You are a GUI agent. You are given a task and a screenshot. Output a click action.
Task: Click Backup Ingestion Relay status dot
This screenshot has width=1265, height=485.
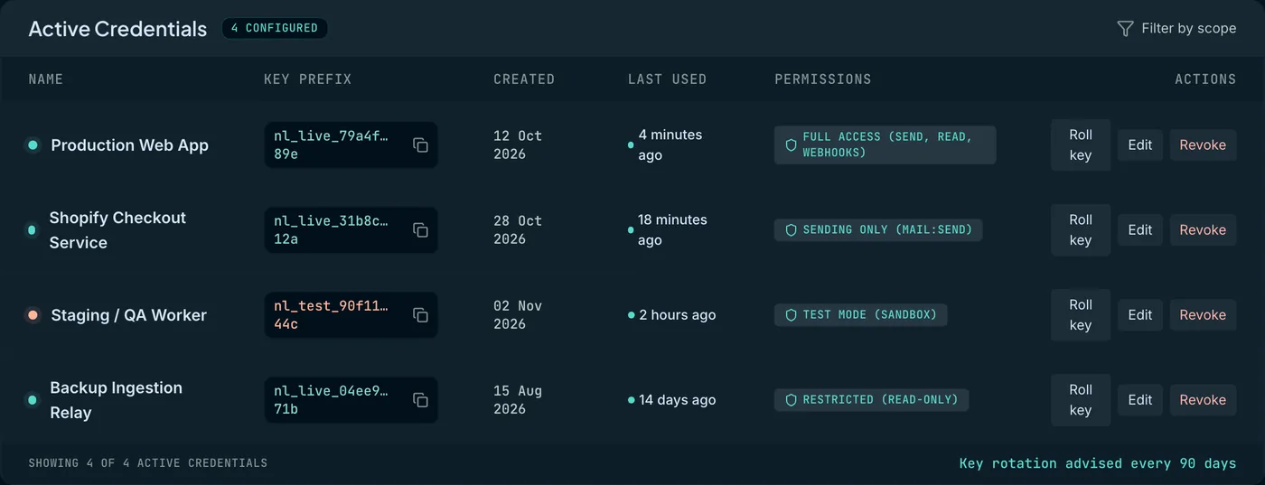(x=33, y=399)
